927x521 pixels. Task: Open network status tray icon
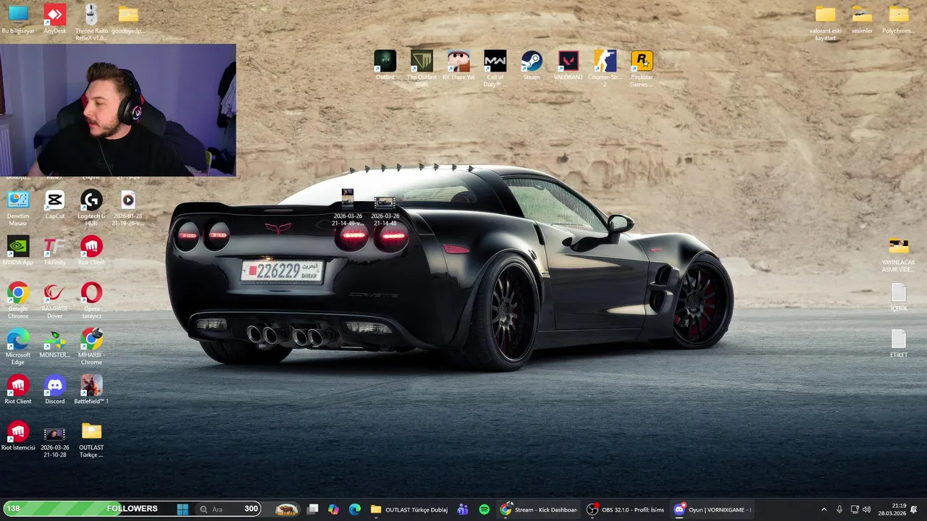855,509
